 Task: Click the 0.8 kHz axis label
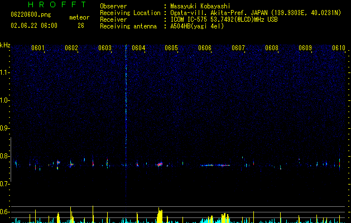click(x=4, y=156)
